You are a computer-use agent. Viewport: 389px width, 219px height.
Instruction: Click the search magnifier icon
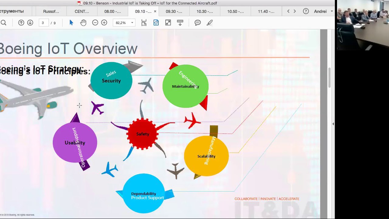(x=3, y=23)
